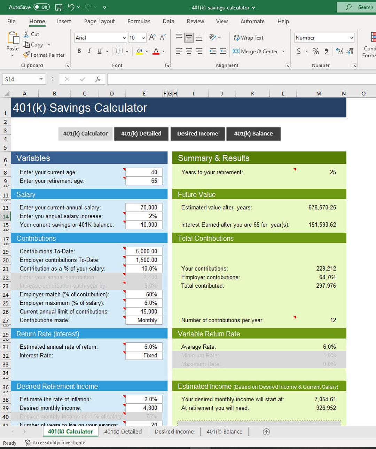The height and width of the screenshot is (449, 376).
Task: Switch to the Formulas ribbon tab
Action: pyautogui.click(x=139, y=21)
